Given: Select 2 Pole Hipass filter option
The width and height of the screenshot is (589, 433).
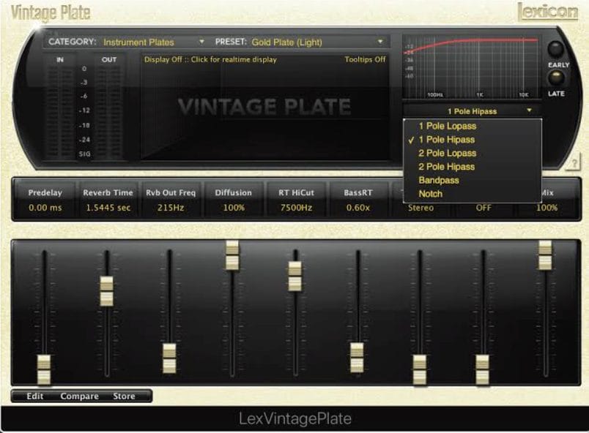Looking at the screenshot, I should [447, 167].
